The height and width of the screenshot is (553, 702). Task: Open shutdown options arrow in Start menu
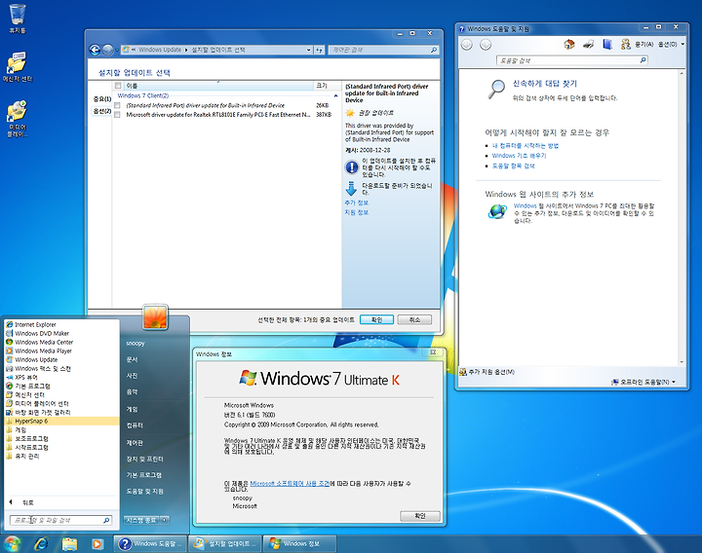tap(165, 520)
